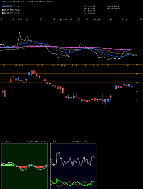Click the ADX (14 day) values text
Image resolution: width=143 pixels, height=189 pixels.
coord(80,141)
